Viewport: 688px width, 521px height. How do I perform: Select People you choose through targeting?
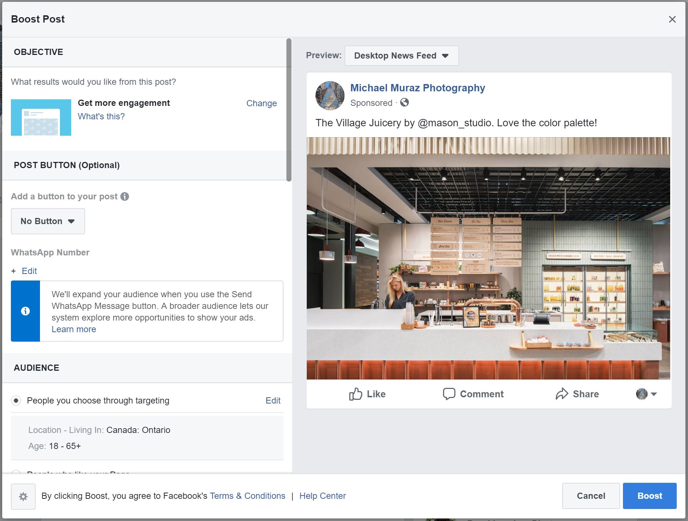click(x=16, y=401)
